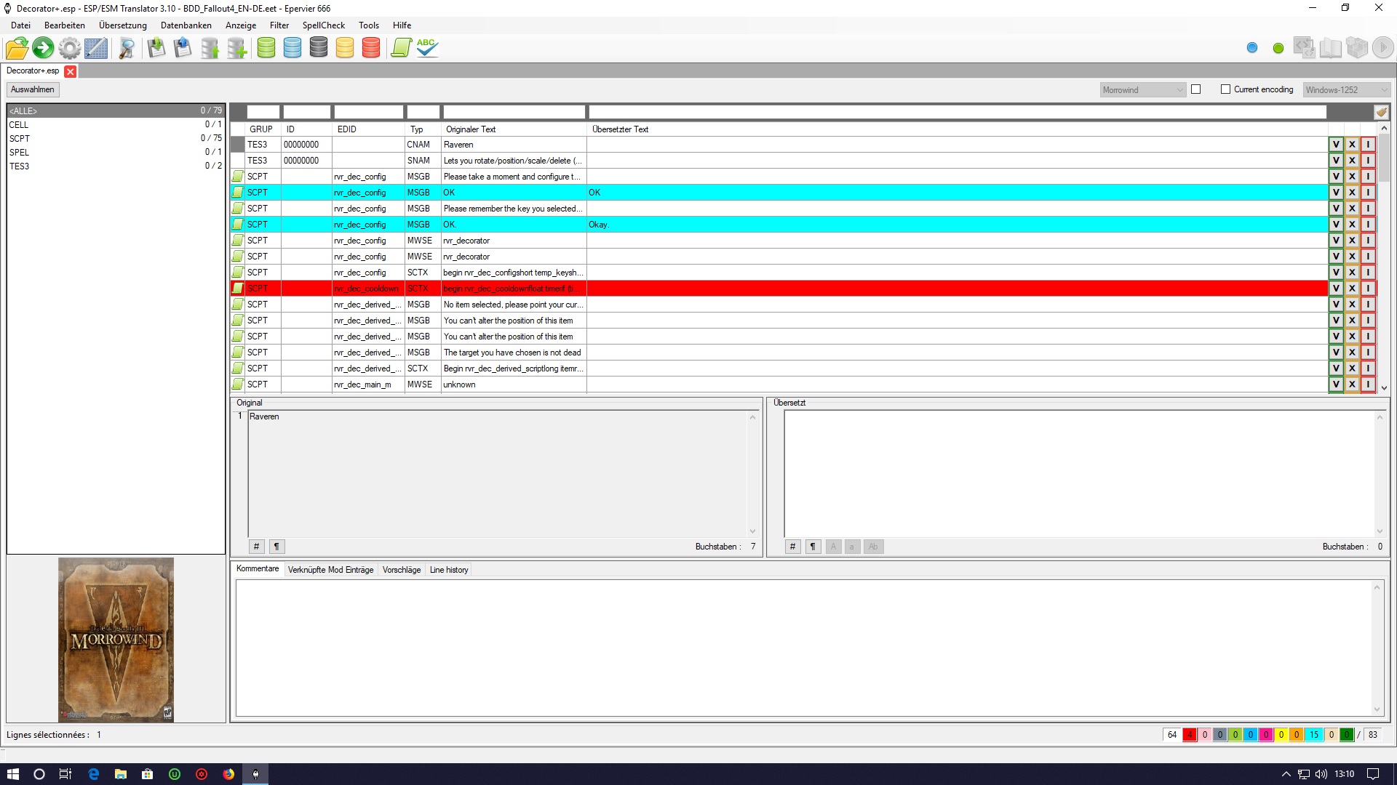Open the Morrowind game dropdown
Image resolution: width=1397 pixels, height=785 pixels.
pos(1143,90)
